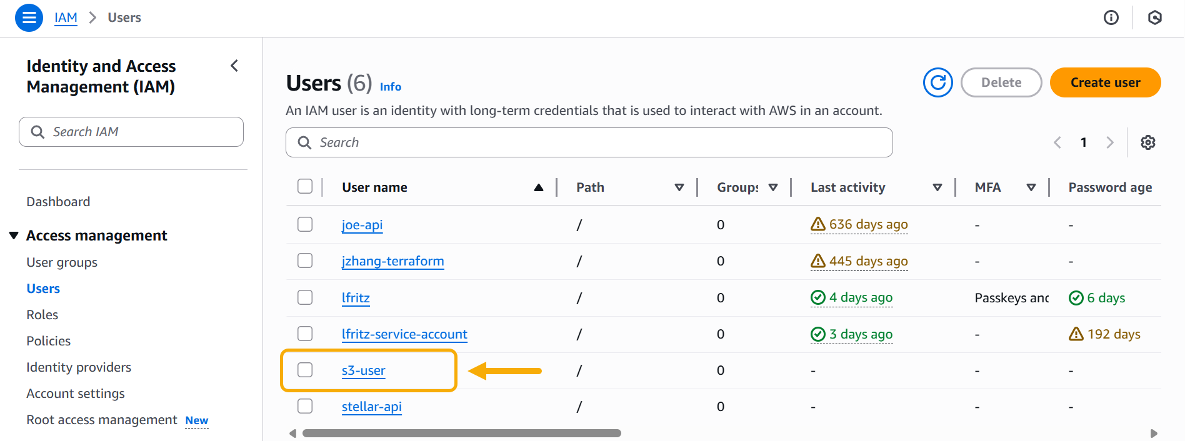Tick the checkbox for joe-api
The height and width of the screenshot is (441, 1185).
(x=305, y=224)
